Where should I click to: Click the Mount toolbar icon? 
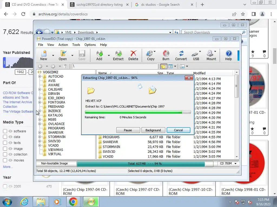[211, 55]
